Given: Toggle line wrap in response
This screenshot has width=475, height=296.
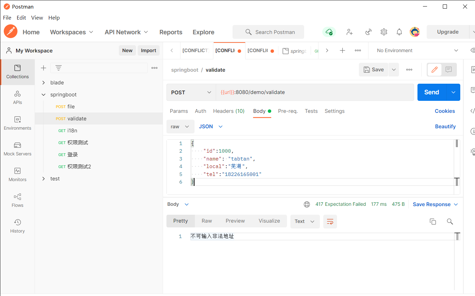Looking at the screenshot, I should (330, 222).
